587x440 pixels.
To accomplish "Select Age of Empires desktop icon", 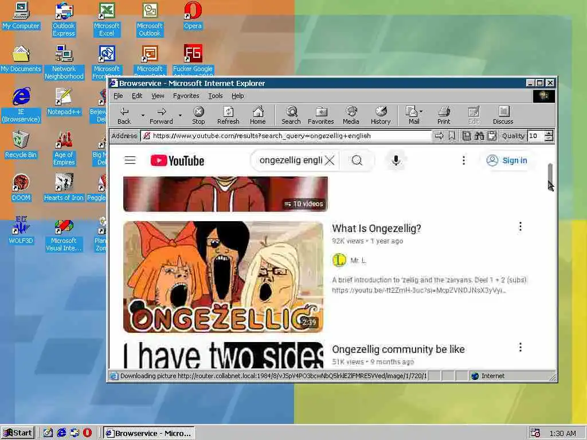I will point(64,148).
